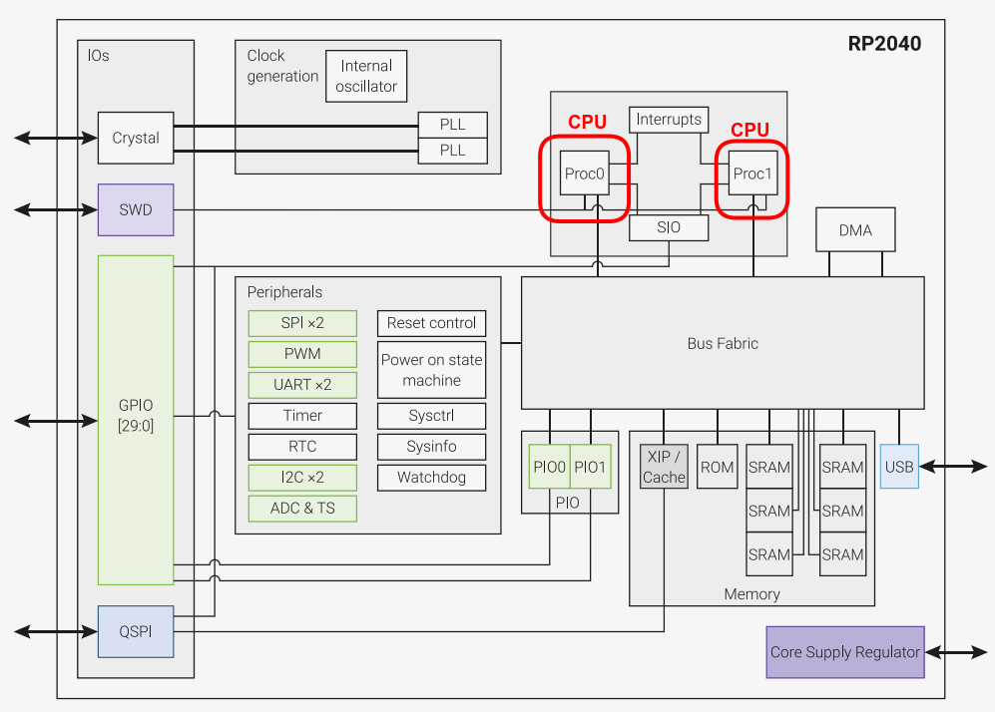Select the SIO block
The image size is (995, 712).
click(x=669, y=227)
